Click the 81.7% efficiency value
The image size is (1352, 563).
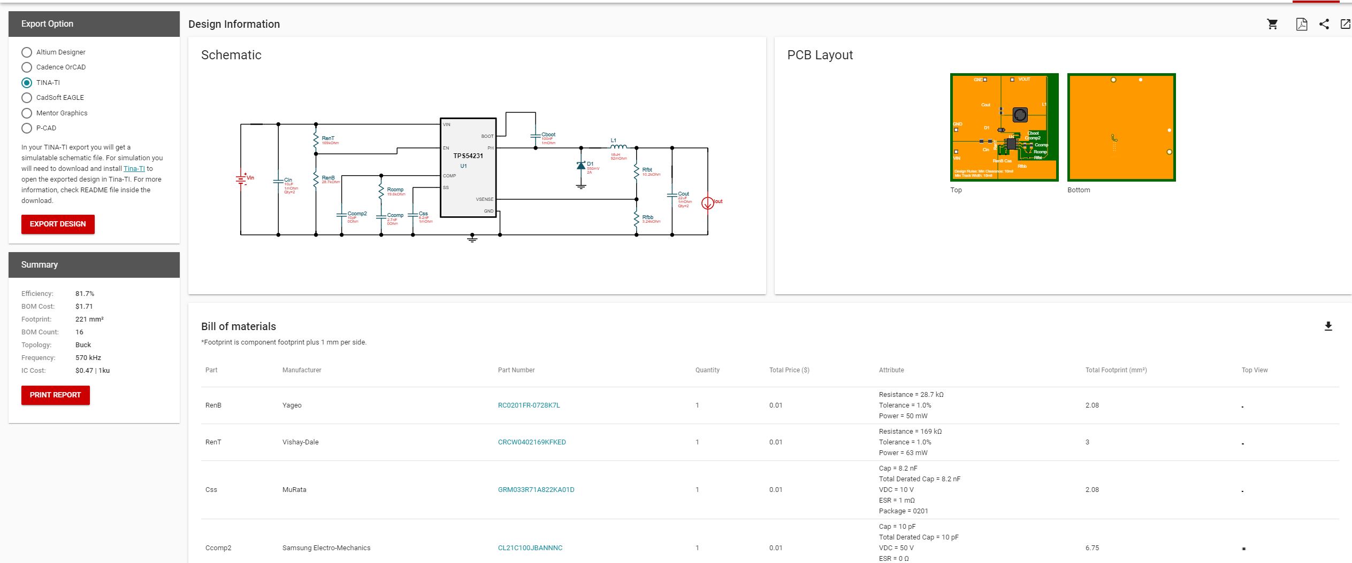(85, 294)
